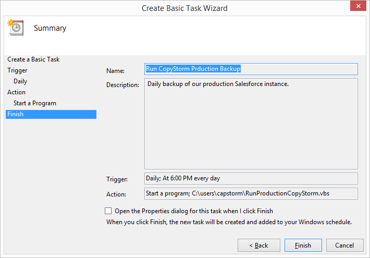Select the Trigger step in sidebar
This screenshot has height=258, width=370.
click(17, 70)
